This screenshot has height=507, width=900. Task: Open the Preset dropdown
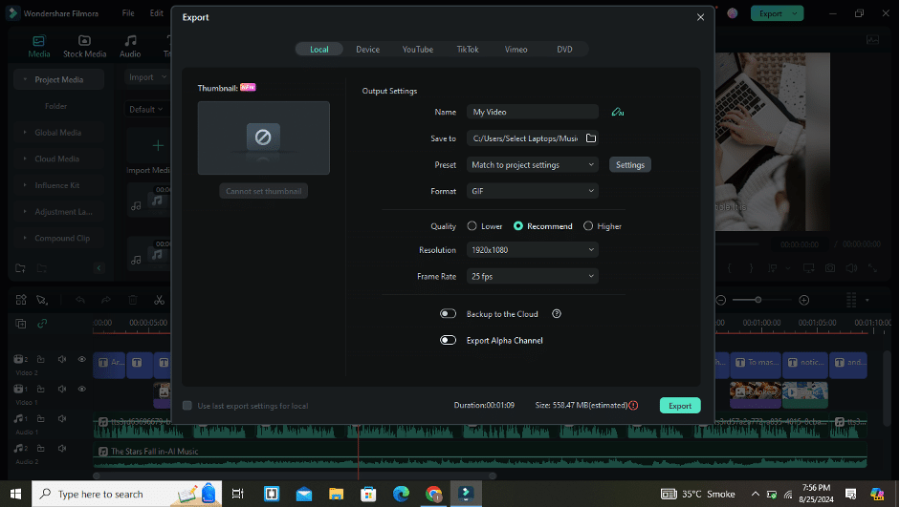533,165
